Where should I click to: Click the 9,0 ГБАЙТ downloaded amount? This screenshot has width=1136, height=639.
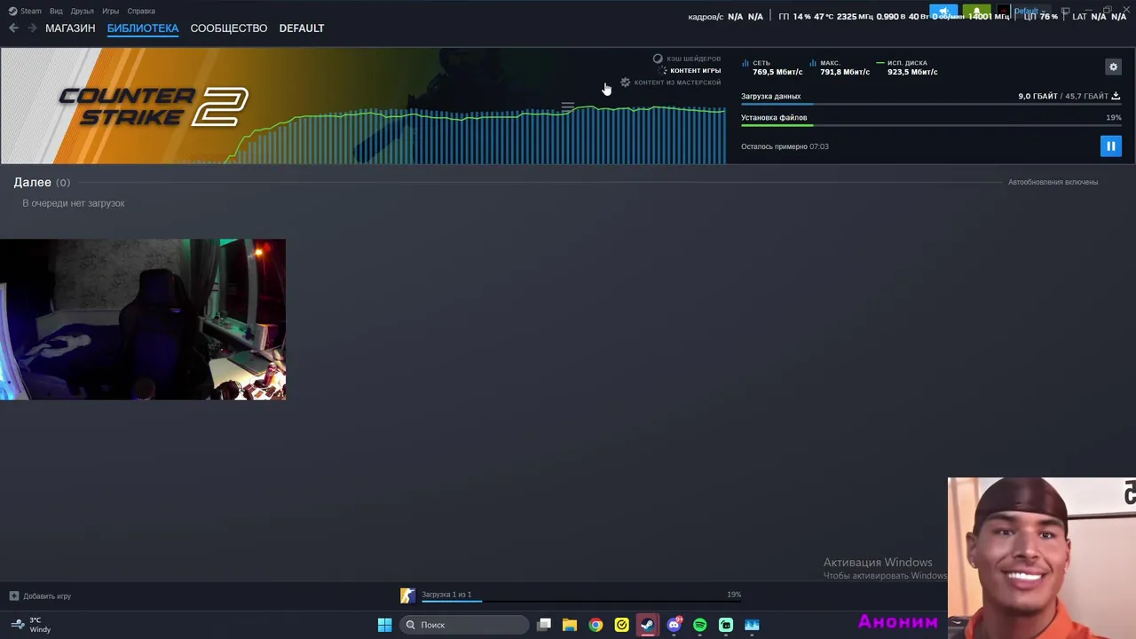click(x=1037, y=96)
